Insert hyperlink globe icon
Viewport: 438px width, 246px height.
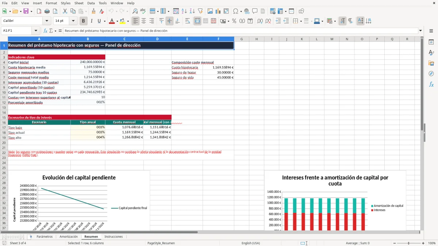tap(247, 11)
